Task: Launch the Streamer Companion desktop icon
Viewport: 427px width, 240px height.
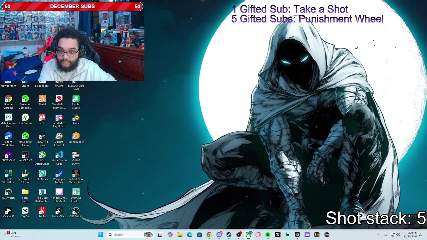Action: tap(25, 102)
